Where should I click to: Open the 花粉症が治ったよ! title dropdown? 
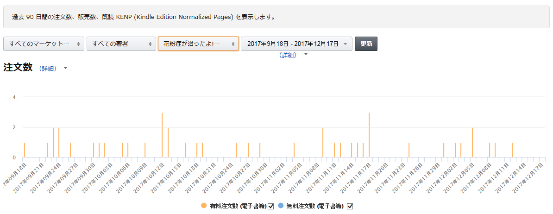tap(198, 44)
